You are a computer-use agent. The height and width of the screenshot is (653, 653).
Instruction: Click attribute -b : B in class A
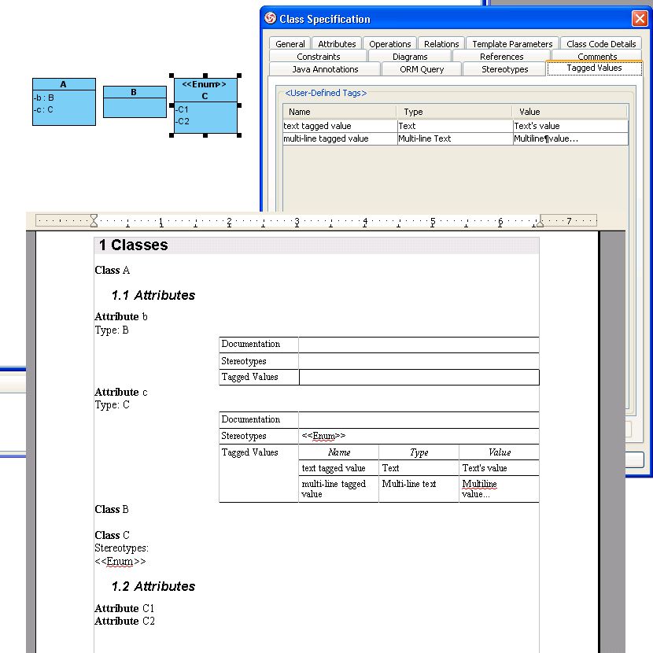click(x=44, y=98)
